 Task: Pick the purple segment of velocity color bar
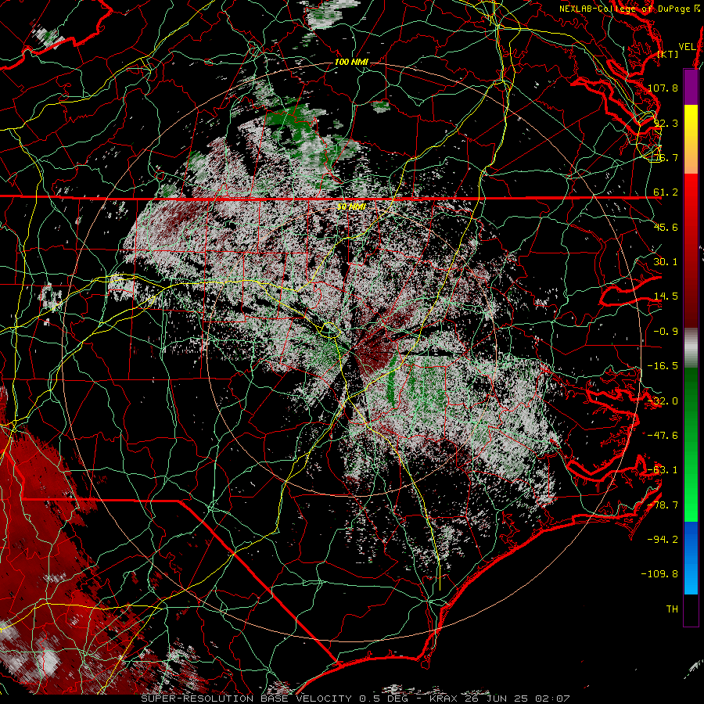[691, 87]
